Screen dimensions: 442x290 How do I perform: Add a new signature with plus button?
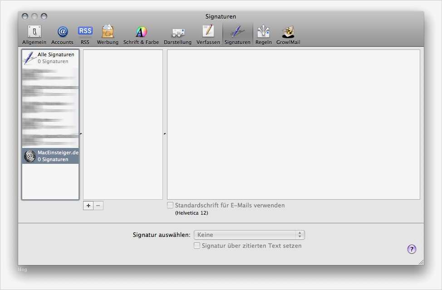pos(88,206)
